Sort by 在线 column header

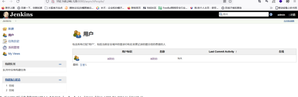click(x=281, y=52)
